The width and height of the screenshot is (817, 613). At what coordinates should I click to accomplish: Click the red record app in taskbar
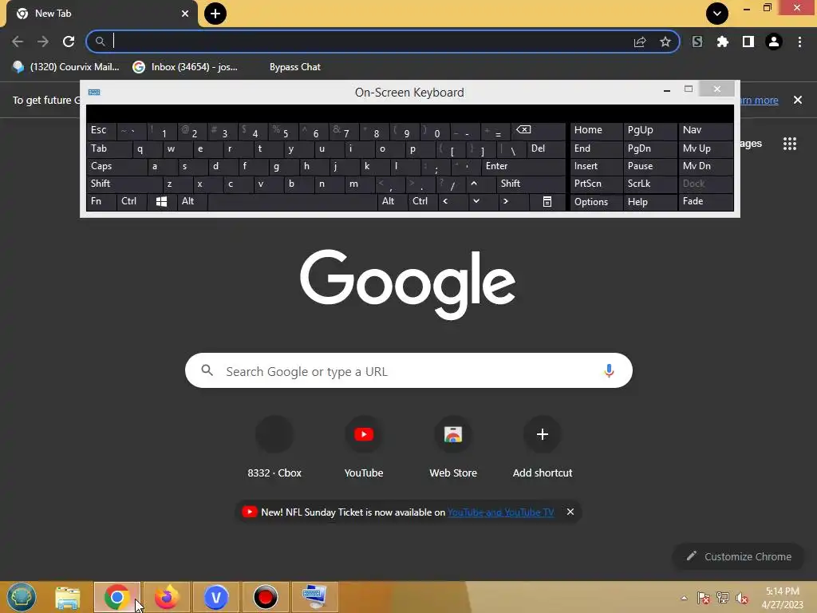click(x=265, y=597)
